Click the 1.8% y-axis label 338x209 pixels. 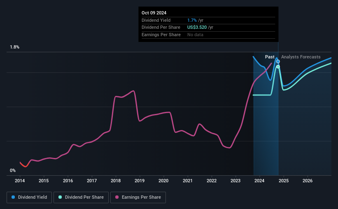[x=15, y=47]
